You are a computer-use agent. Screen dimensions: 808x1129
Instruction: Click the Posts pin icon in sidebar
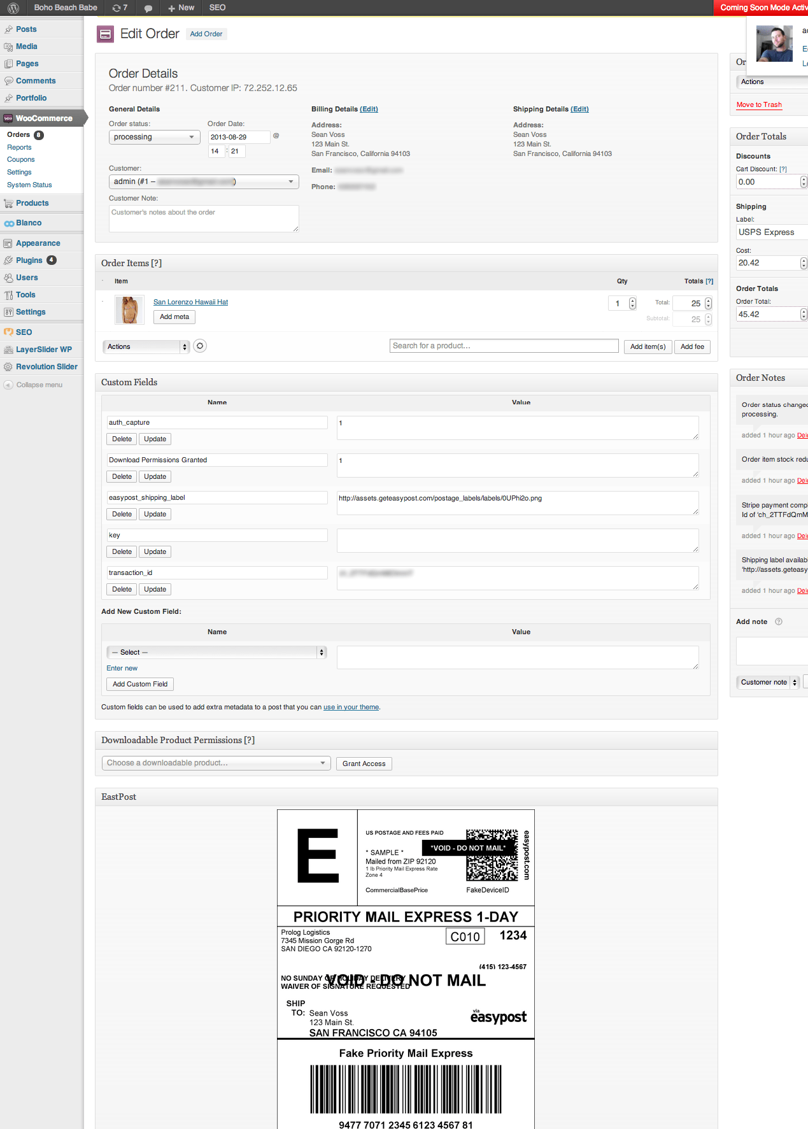[8, 29]
